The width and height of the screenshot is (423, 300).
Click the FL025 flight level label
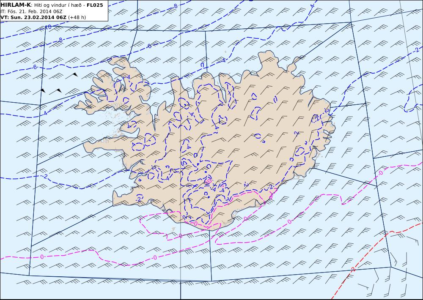point(95,5)
